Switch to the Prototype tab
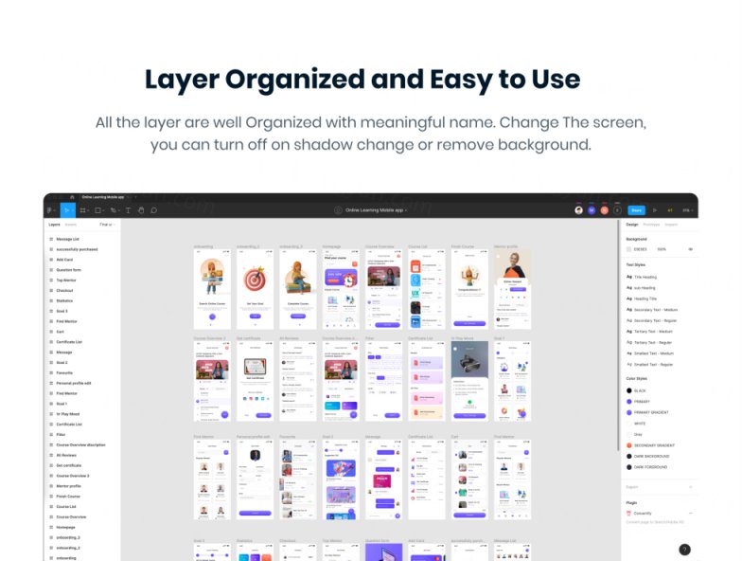 [651, 225]
